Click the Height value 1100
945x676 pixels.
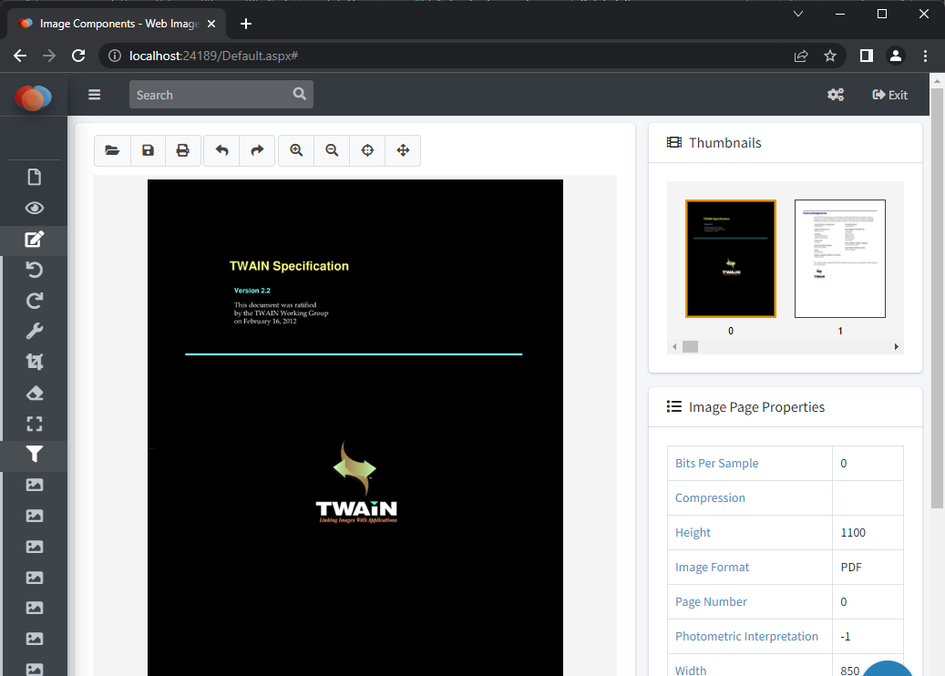[x=853, y=533]
